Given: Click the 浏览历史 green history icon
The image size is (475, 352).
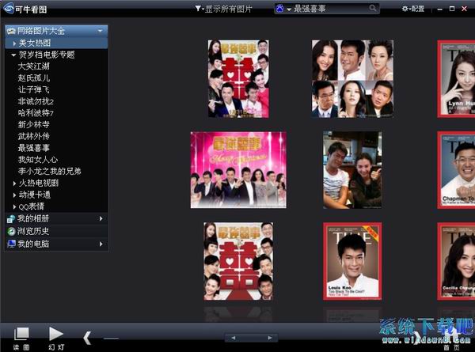Looking at the screenshot, I should point(11,231).
